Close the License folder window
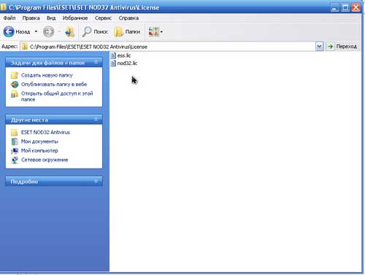Viewport: 365px width, 275px height. pos(356,7)
